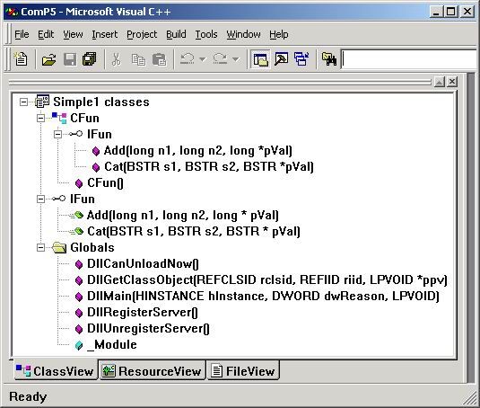Viewport: 480px width, 408px height.
Task: Open the Redo history dropdown arrow
Action: (x=236, y=58)
